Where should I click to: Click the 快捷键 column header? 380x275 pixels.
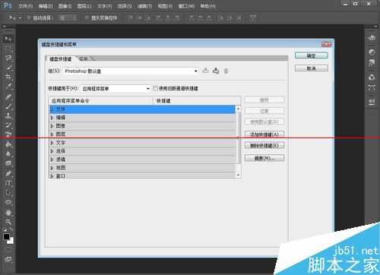click(x=197, y=101)
